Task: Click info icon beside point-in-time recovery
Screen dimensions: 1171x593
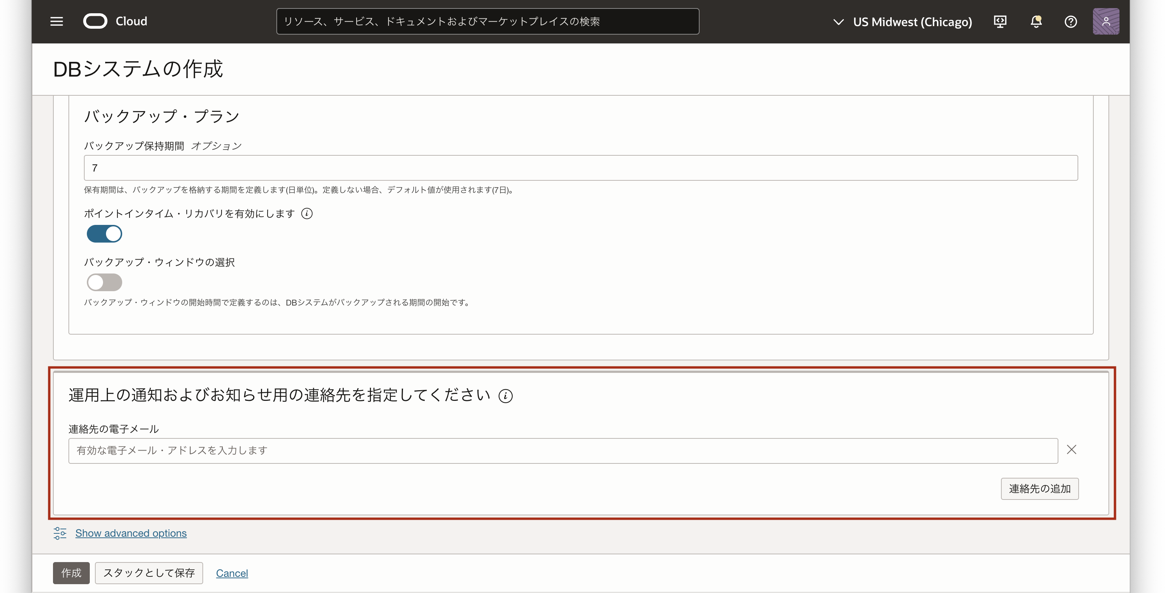Action: click(307, 214)
